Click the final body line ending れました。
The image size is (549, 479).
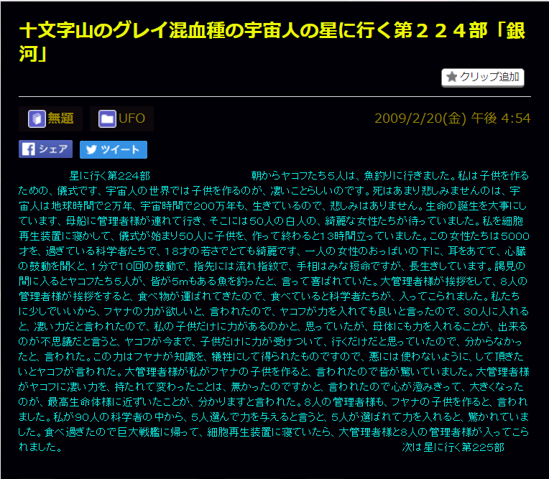[38, 447]
